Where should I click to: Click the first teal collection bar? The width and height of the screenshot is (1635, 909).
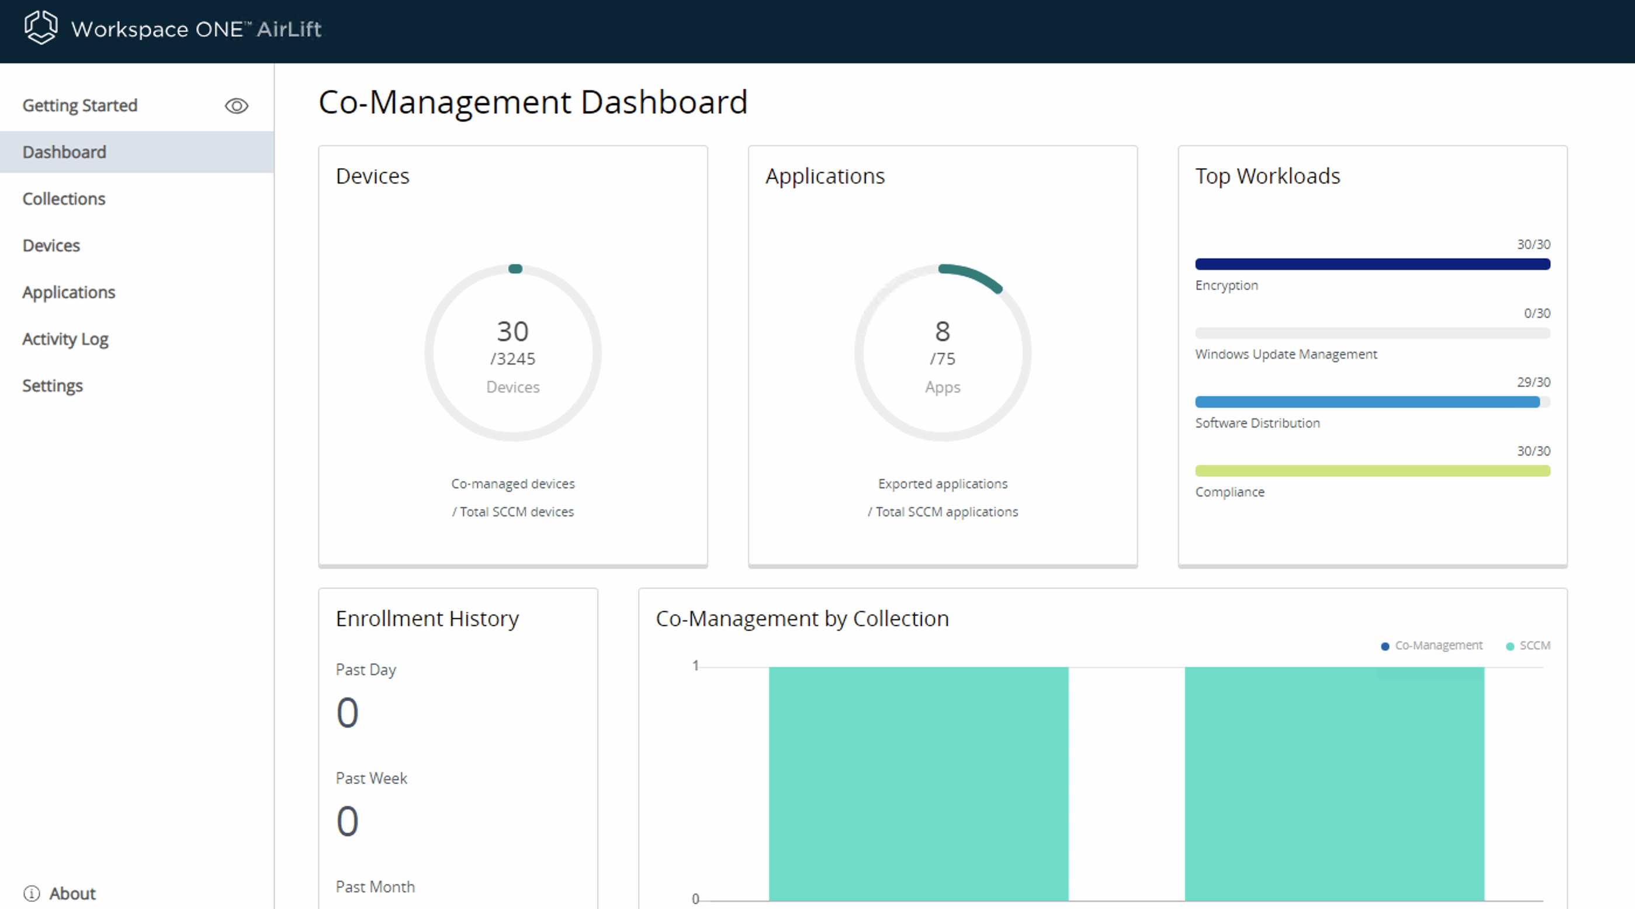(x=919, y=783)
